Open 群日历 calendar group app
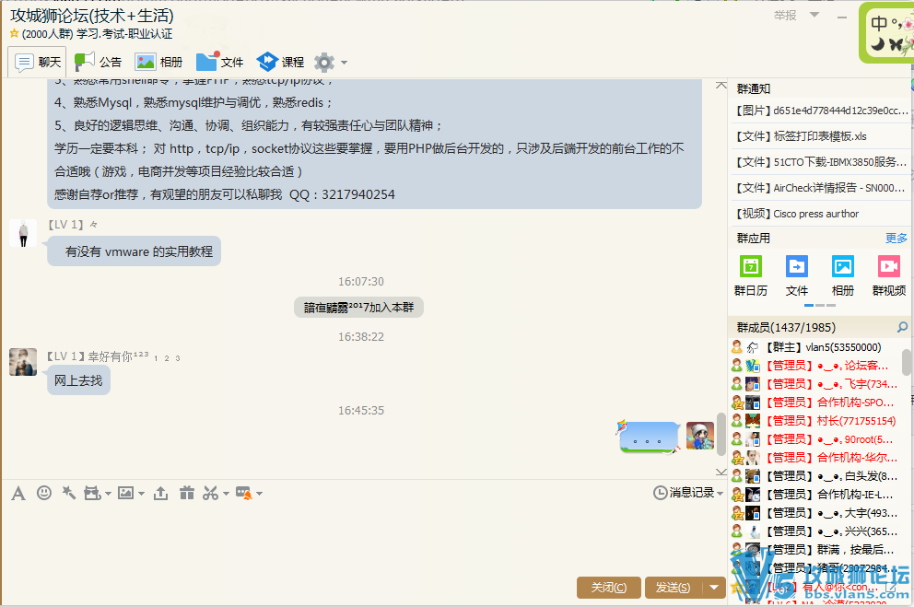 [x=751, y=275]
